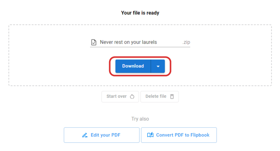Click the word 'Never' in the filename

pos(107,42)
